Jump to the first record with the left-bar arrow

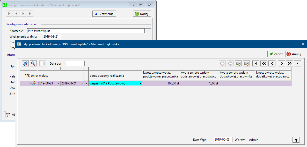click(256, 63)
